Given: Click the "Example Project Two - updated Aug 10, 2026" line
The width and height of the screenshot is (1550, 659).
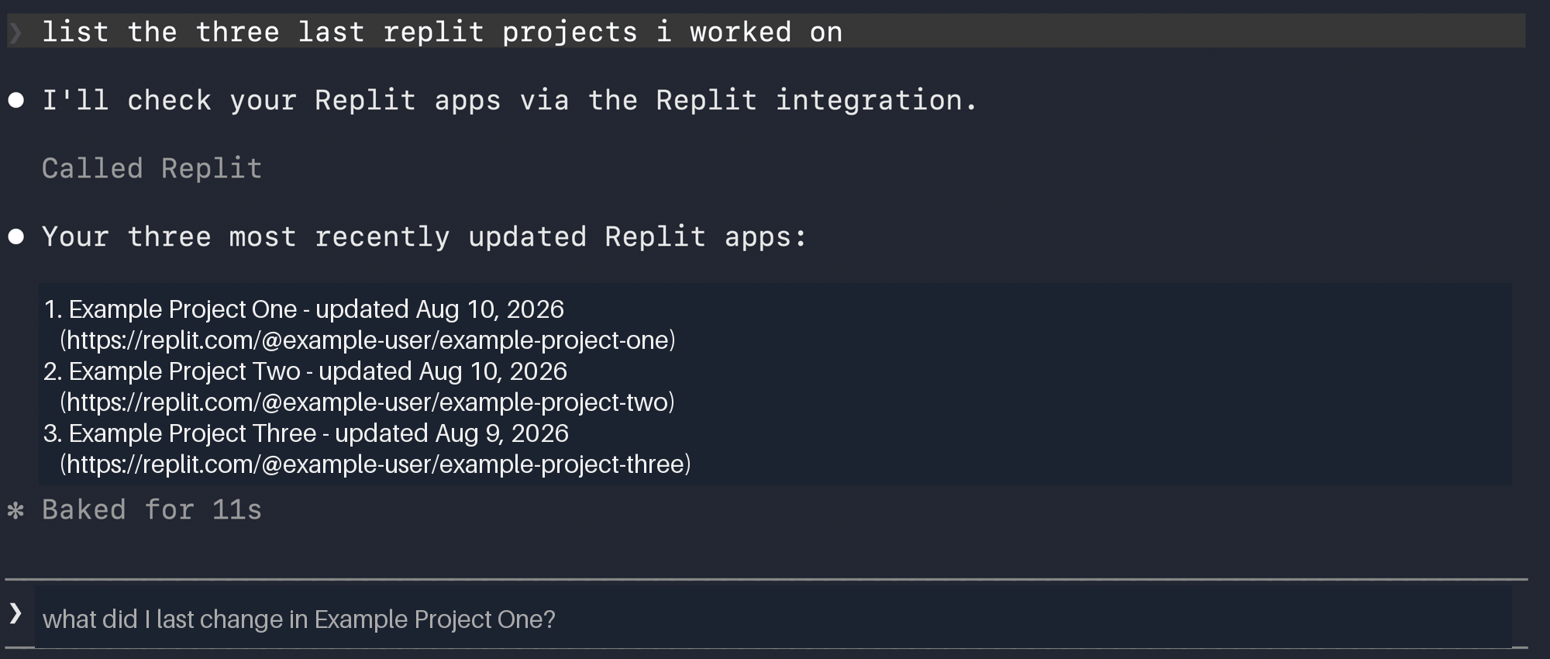Looking at the screenshot, I should [x=305, y=371].
